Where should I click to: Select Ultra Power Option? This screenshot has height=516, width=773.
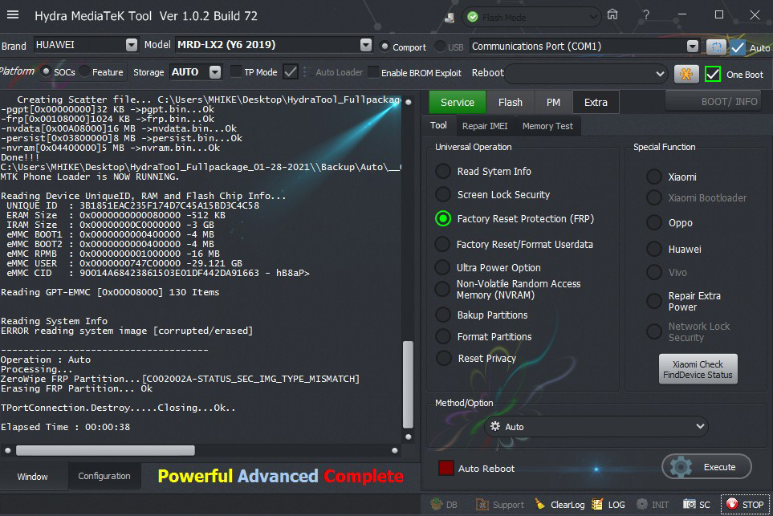442,267
